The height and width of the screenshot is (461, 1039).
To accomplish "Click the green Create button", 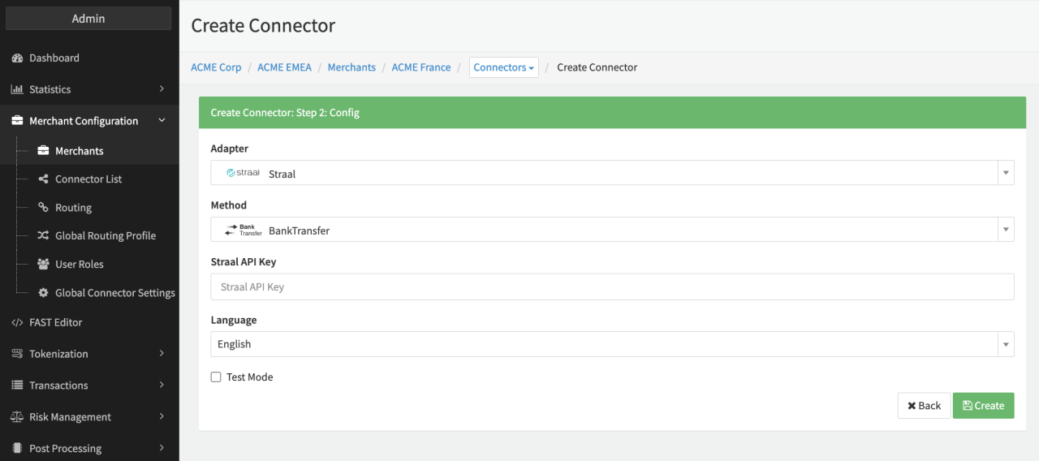I will click(x=983, y=406).
